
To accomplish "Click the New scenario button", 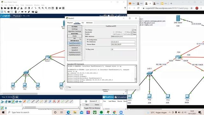I will coord(87,105).
